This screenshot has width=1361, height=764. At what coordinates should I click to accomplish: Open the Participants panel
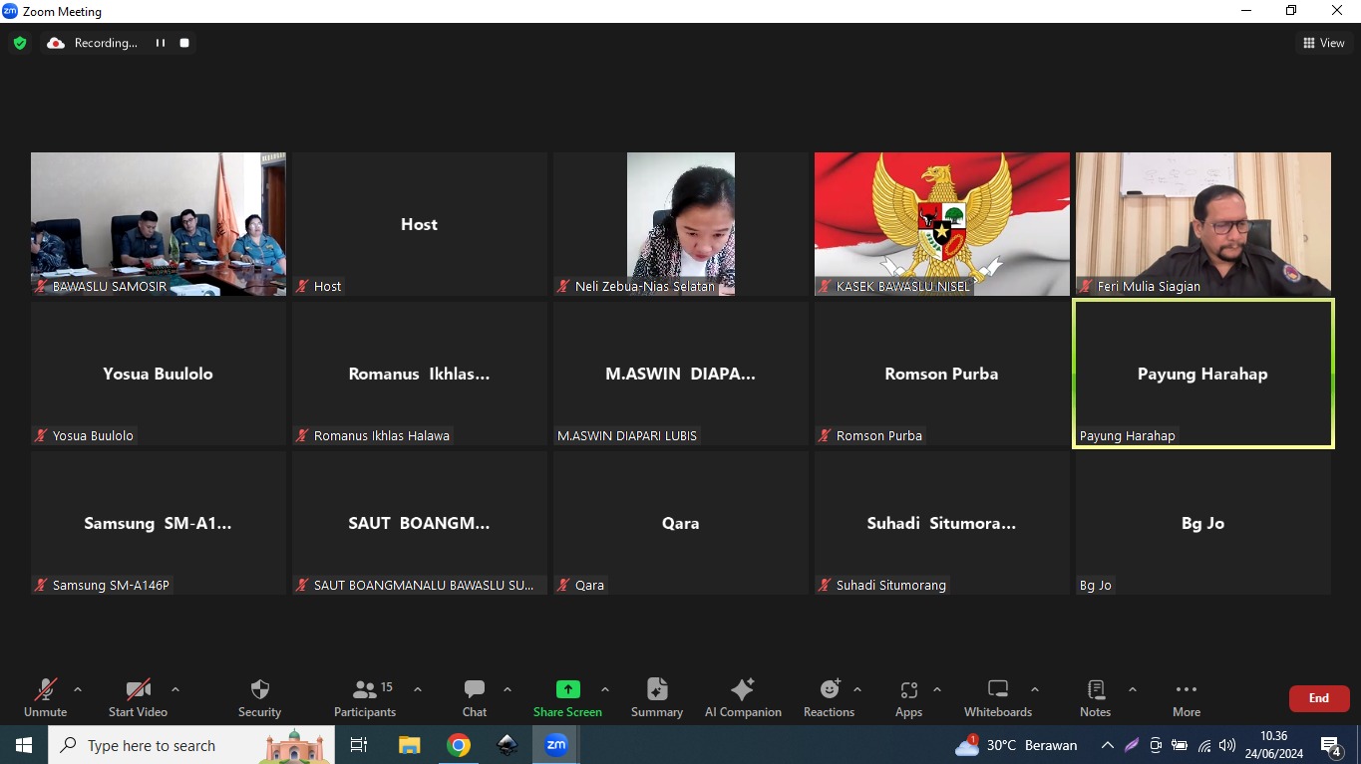click(365, 697)
